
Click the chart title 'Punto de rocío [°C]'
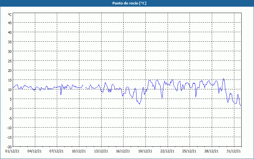click(129, 3)
